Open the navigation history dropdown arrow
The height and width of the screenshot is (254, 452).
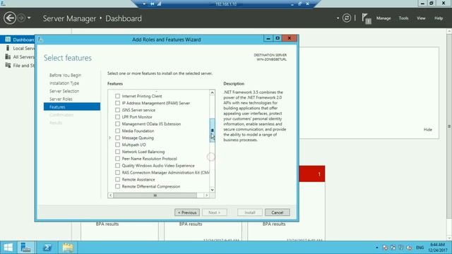pos(29,18)
